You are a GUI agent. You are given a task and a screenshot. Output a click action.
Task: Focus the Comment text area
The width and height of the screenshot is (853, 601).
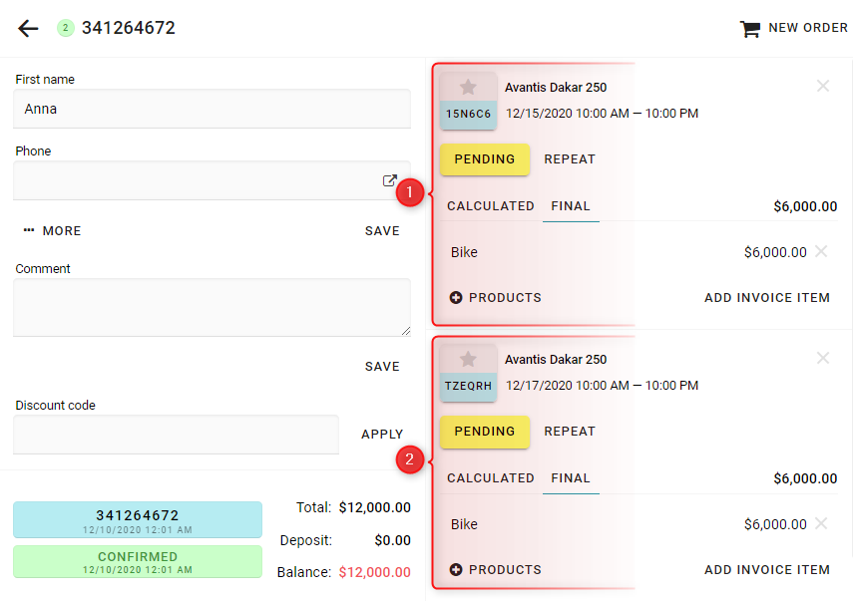(212, 308)
